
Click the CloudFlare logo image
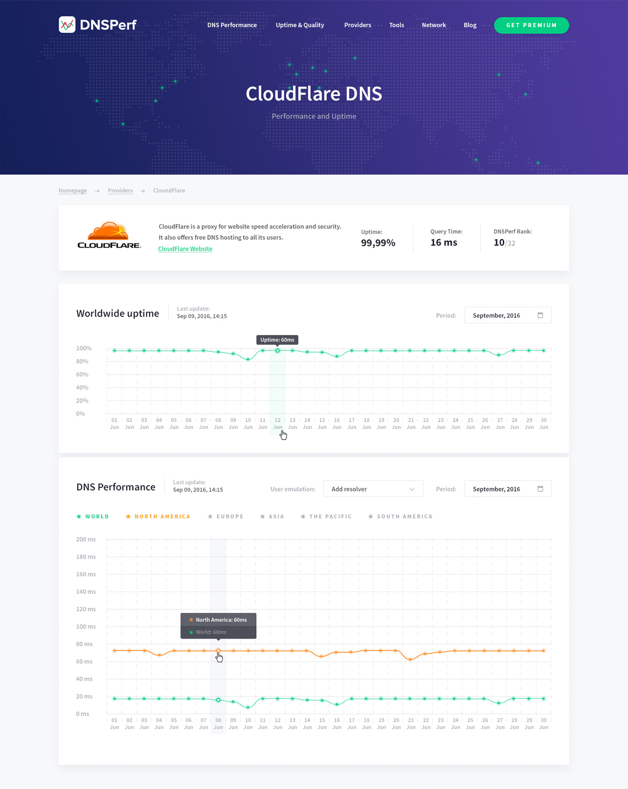pos(110,236)
